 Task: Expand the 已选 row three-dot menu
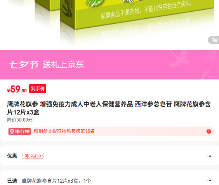click(x=210, y=180)
